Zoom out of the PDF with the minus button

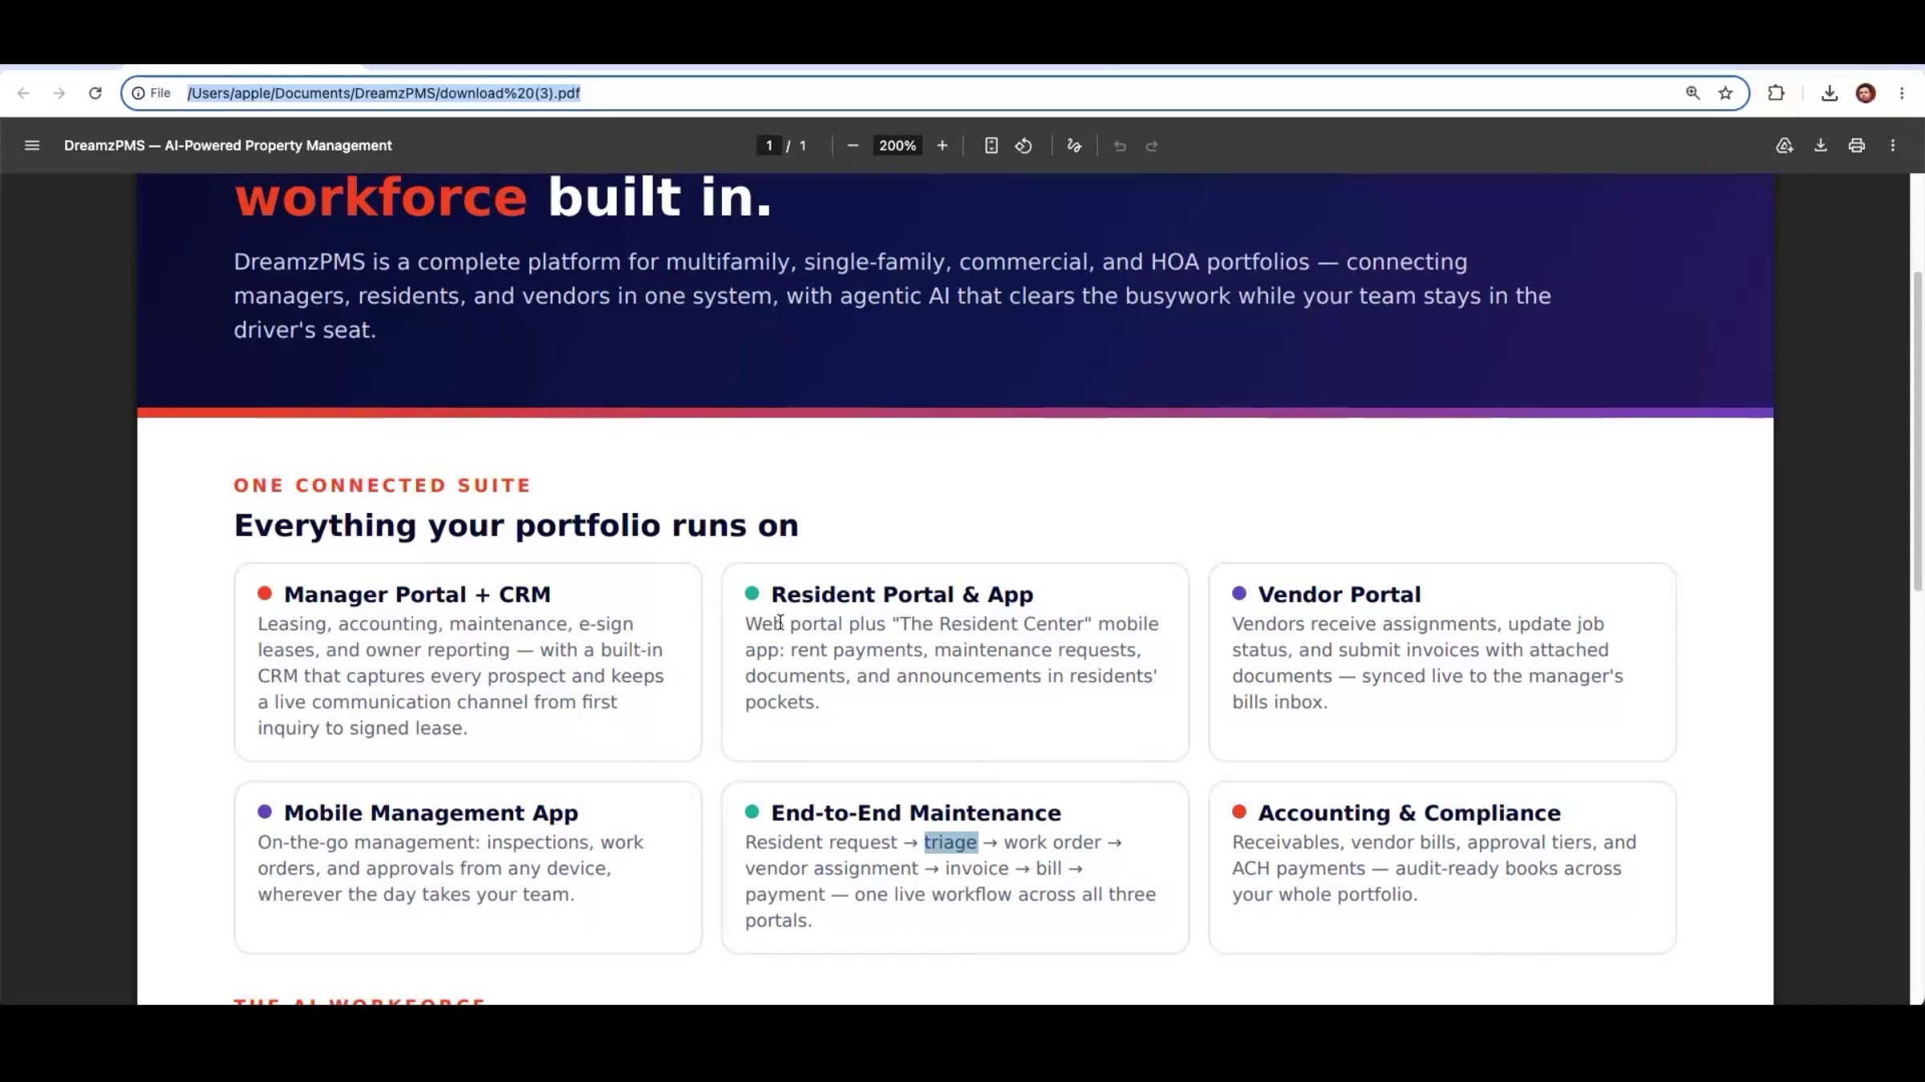click(x=853, y=145)
